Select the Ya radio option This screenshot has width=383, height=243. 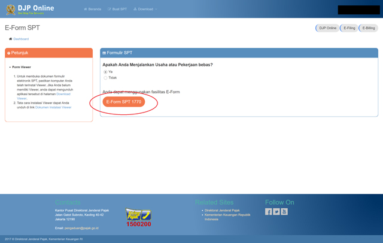pyautogui.click(x=105, y=72)
